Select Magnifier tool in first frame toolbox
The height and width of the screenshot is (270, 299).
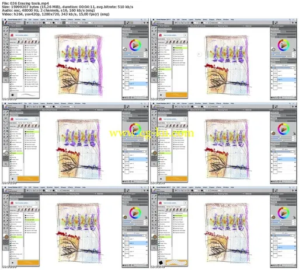6,80
